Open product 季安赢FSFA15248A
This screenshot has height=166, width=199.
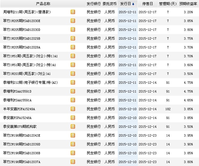click(x=17, y=118)
